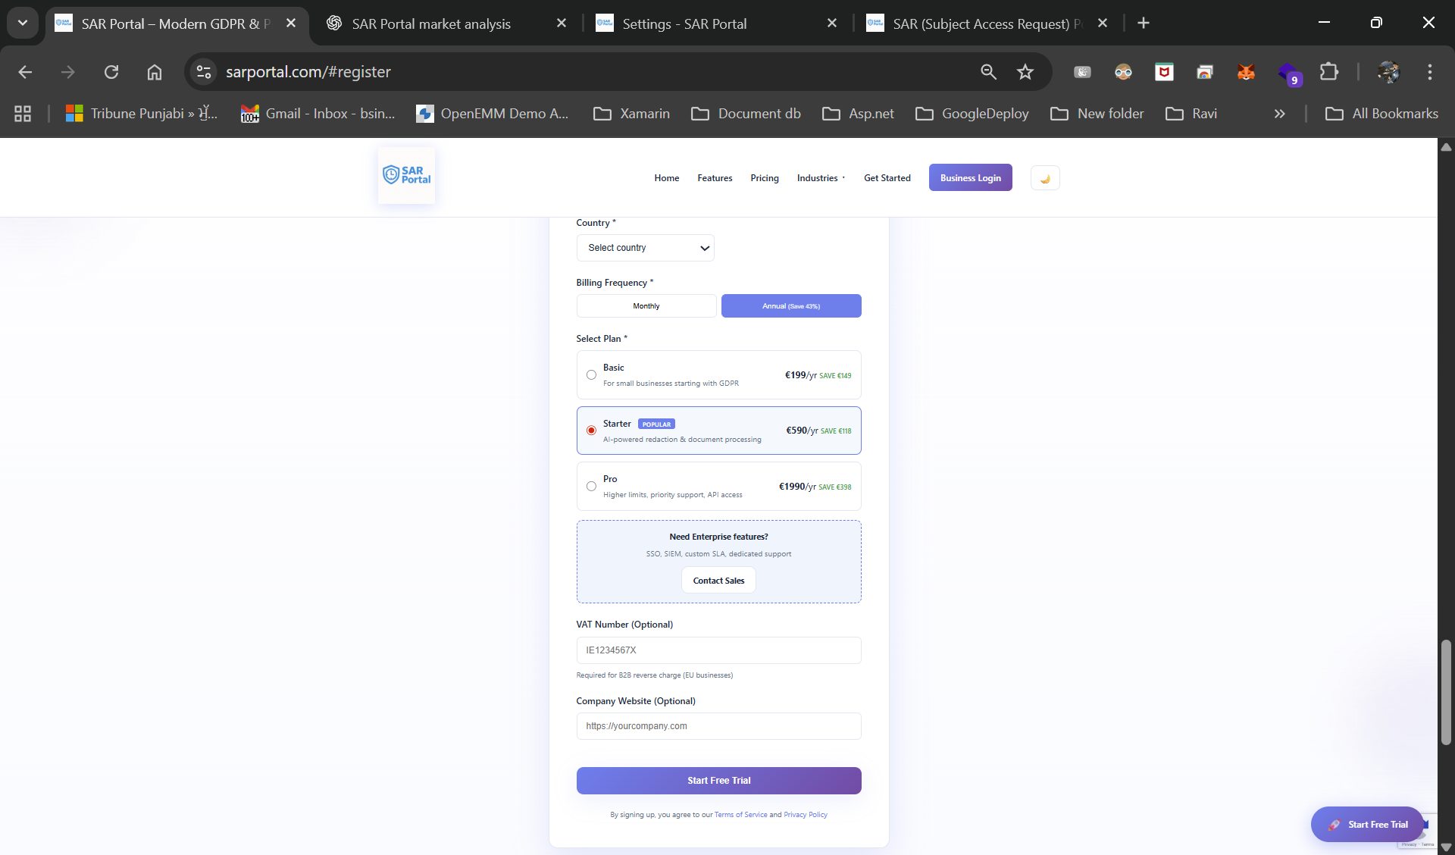The width and height of the screenshot is (1455, 855).
Task: Click the Contact Sales button
Action: coord(718,581)
